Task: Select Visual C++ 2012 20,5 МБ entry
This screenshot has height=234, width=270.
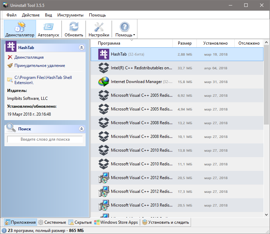Action: coord(177,178)
